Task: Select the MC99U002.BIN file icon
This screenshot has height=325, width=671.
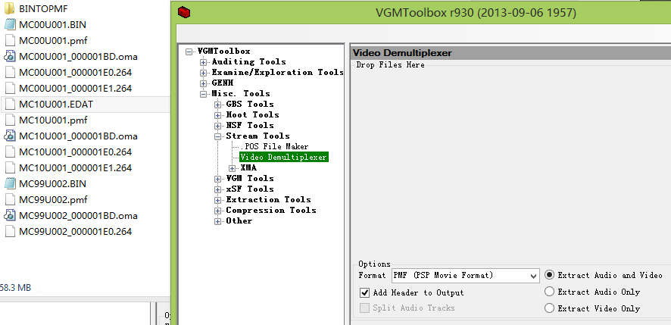Action: (11, 183)
